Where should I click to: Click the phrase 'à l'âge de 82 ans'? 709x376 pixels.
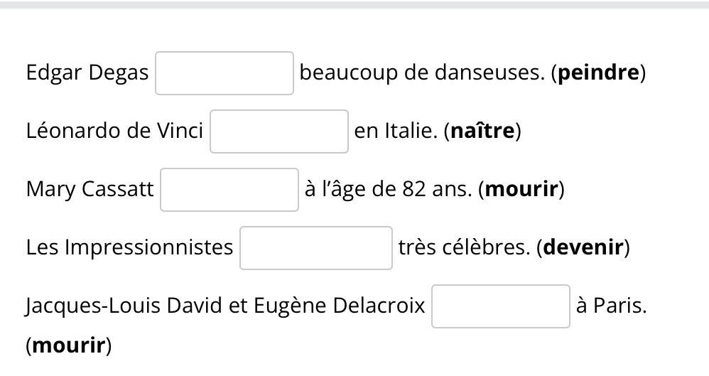pos(388,189)
